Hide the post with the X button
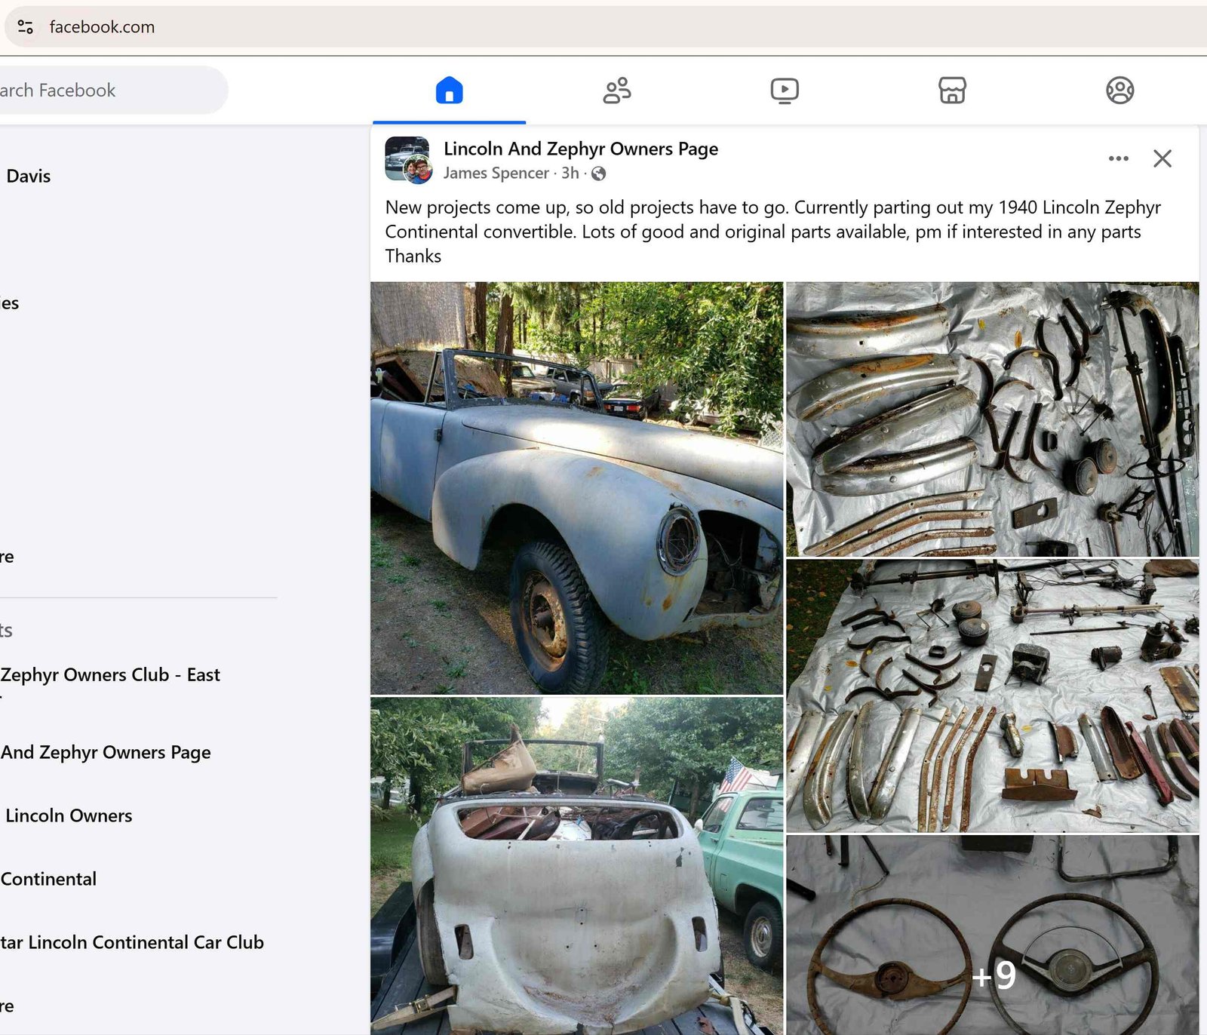The image size is (1207, 1035). [x=1162, y=158]
